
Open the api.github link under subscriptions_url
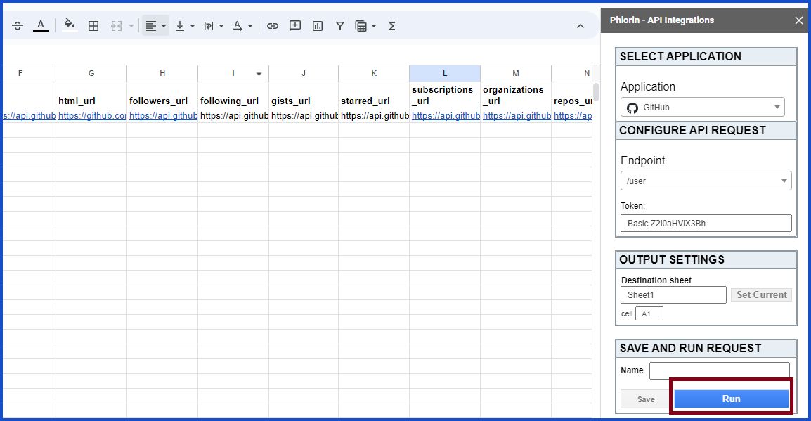click(x=446, y=116)
